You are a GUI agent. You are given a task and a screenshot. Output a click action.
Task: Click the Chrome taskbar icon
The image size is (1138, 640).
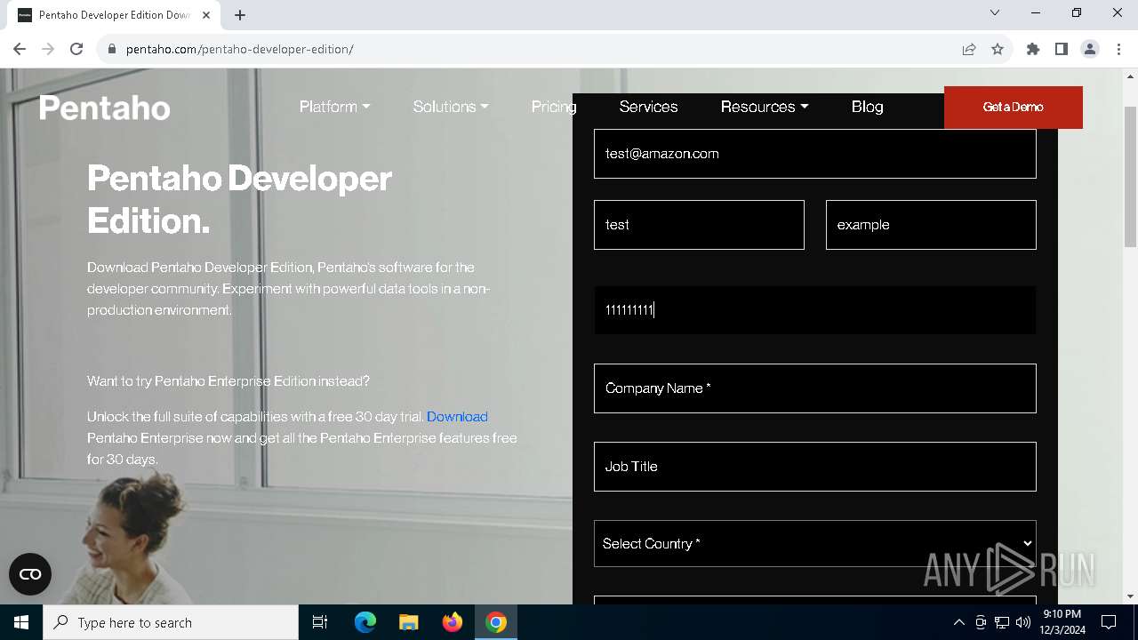click(496, 622)
